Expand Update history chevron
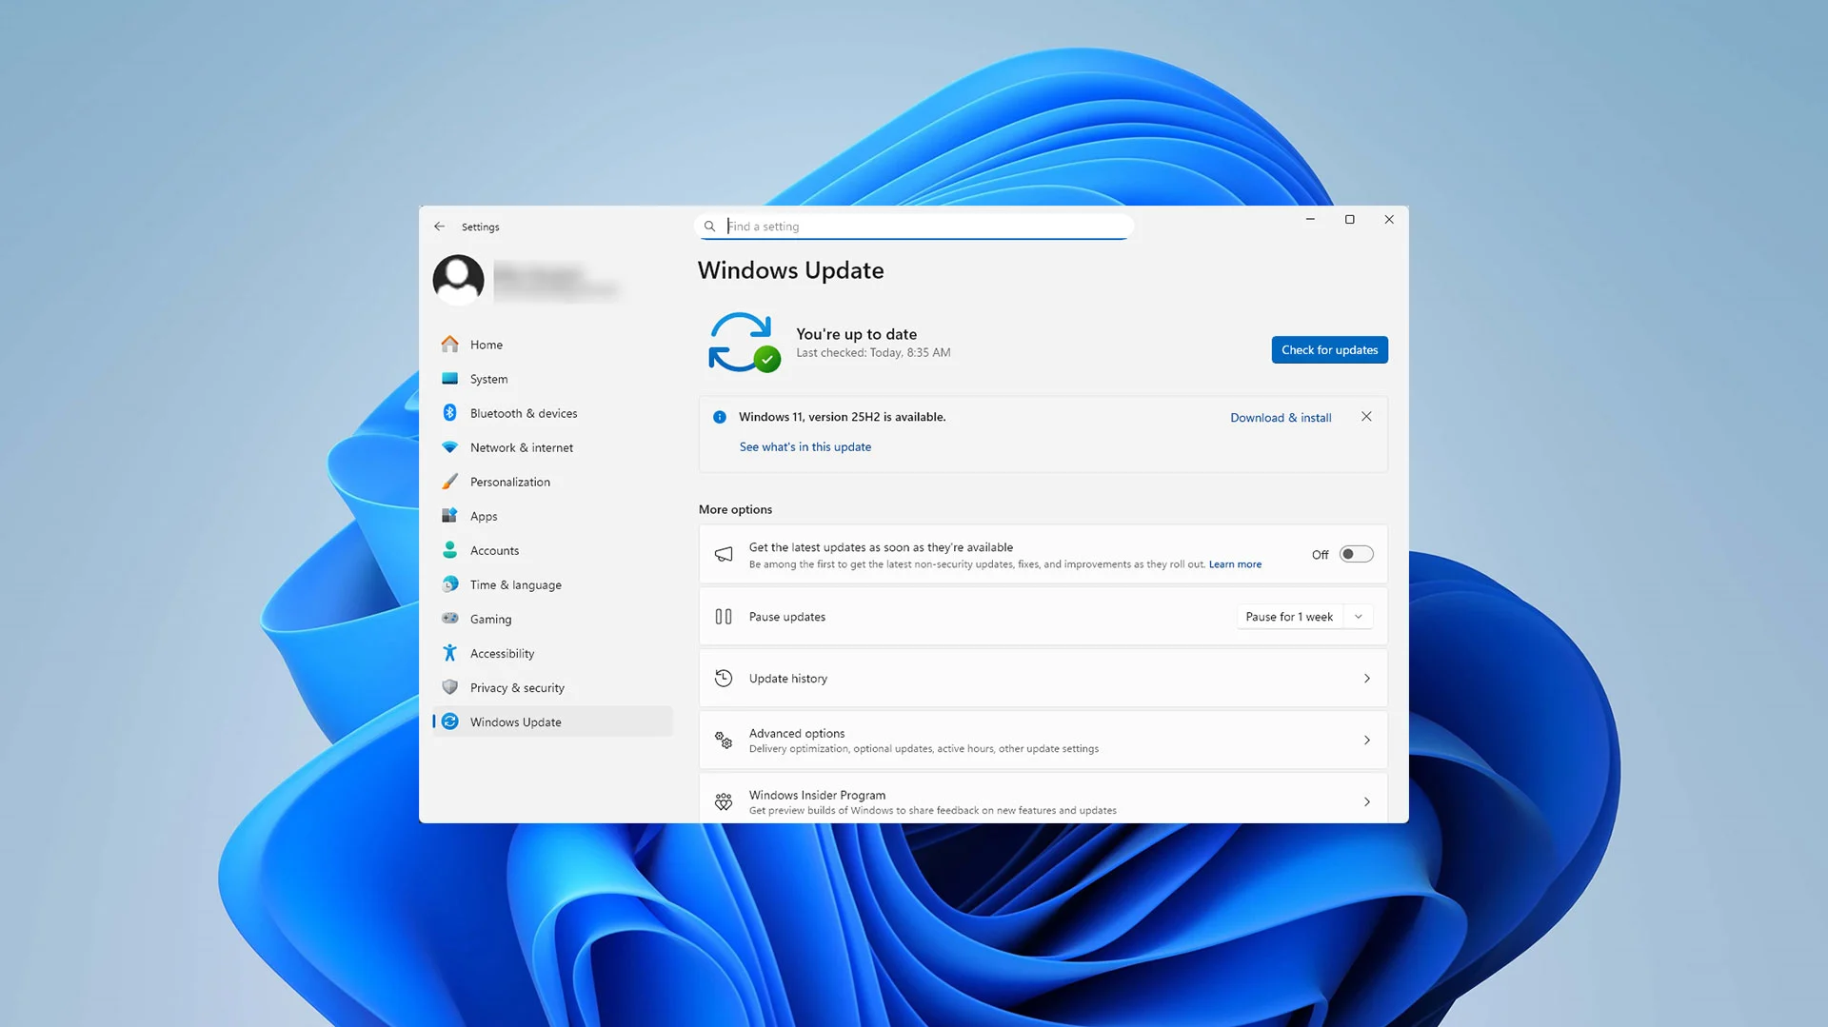Screen dimensions: 1828x1027 tap(1367, 679)
